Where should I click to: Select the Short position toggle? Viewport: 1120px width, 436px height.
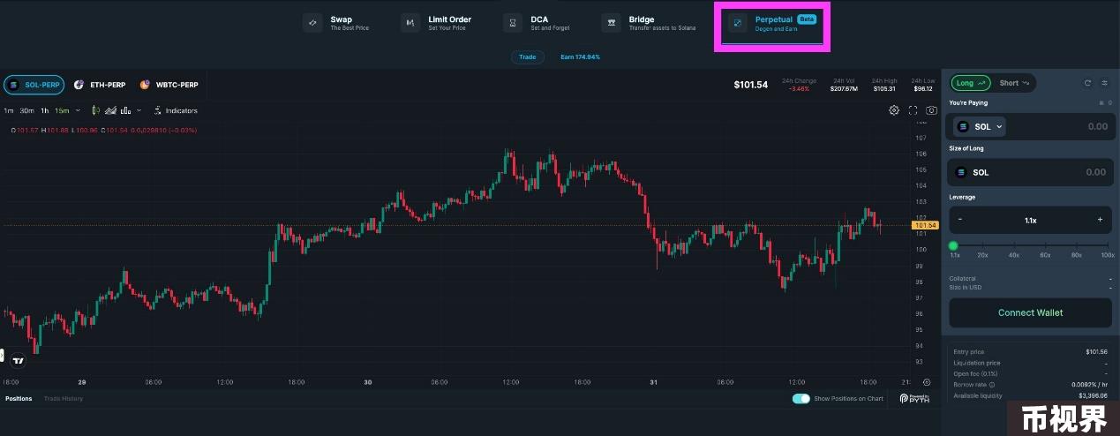(x=1014, y=84)
